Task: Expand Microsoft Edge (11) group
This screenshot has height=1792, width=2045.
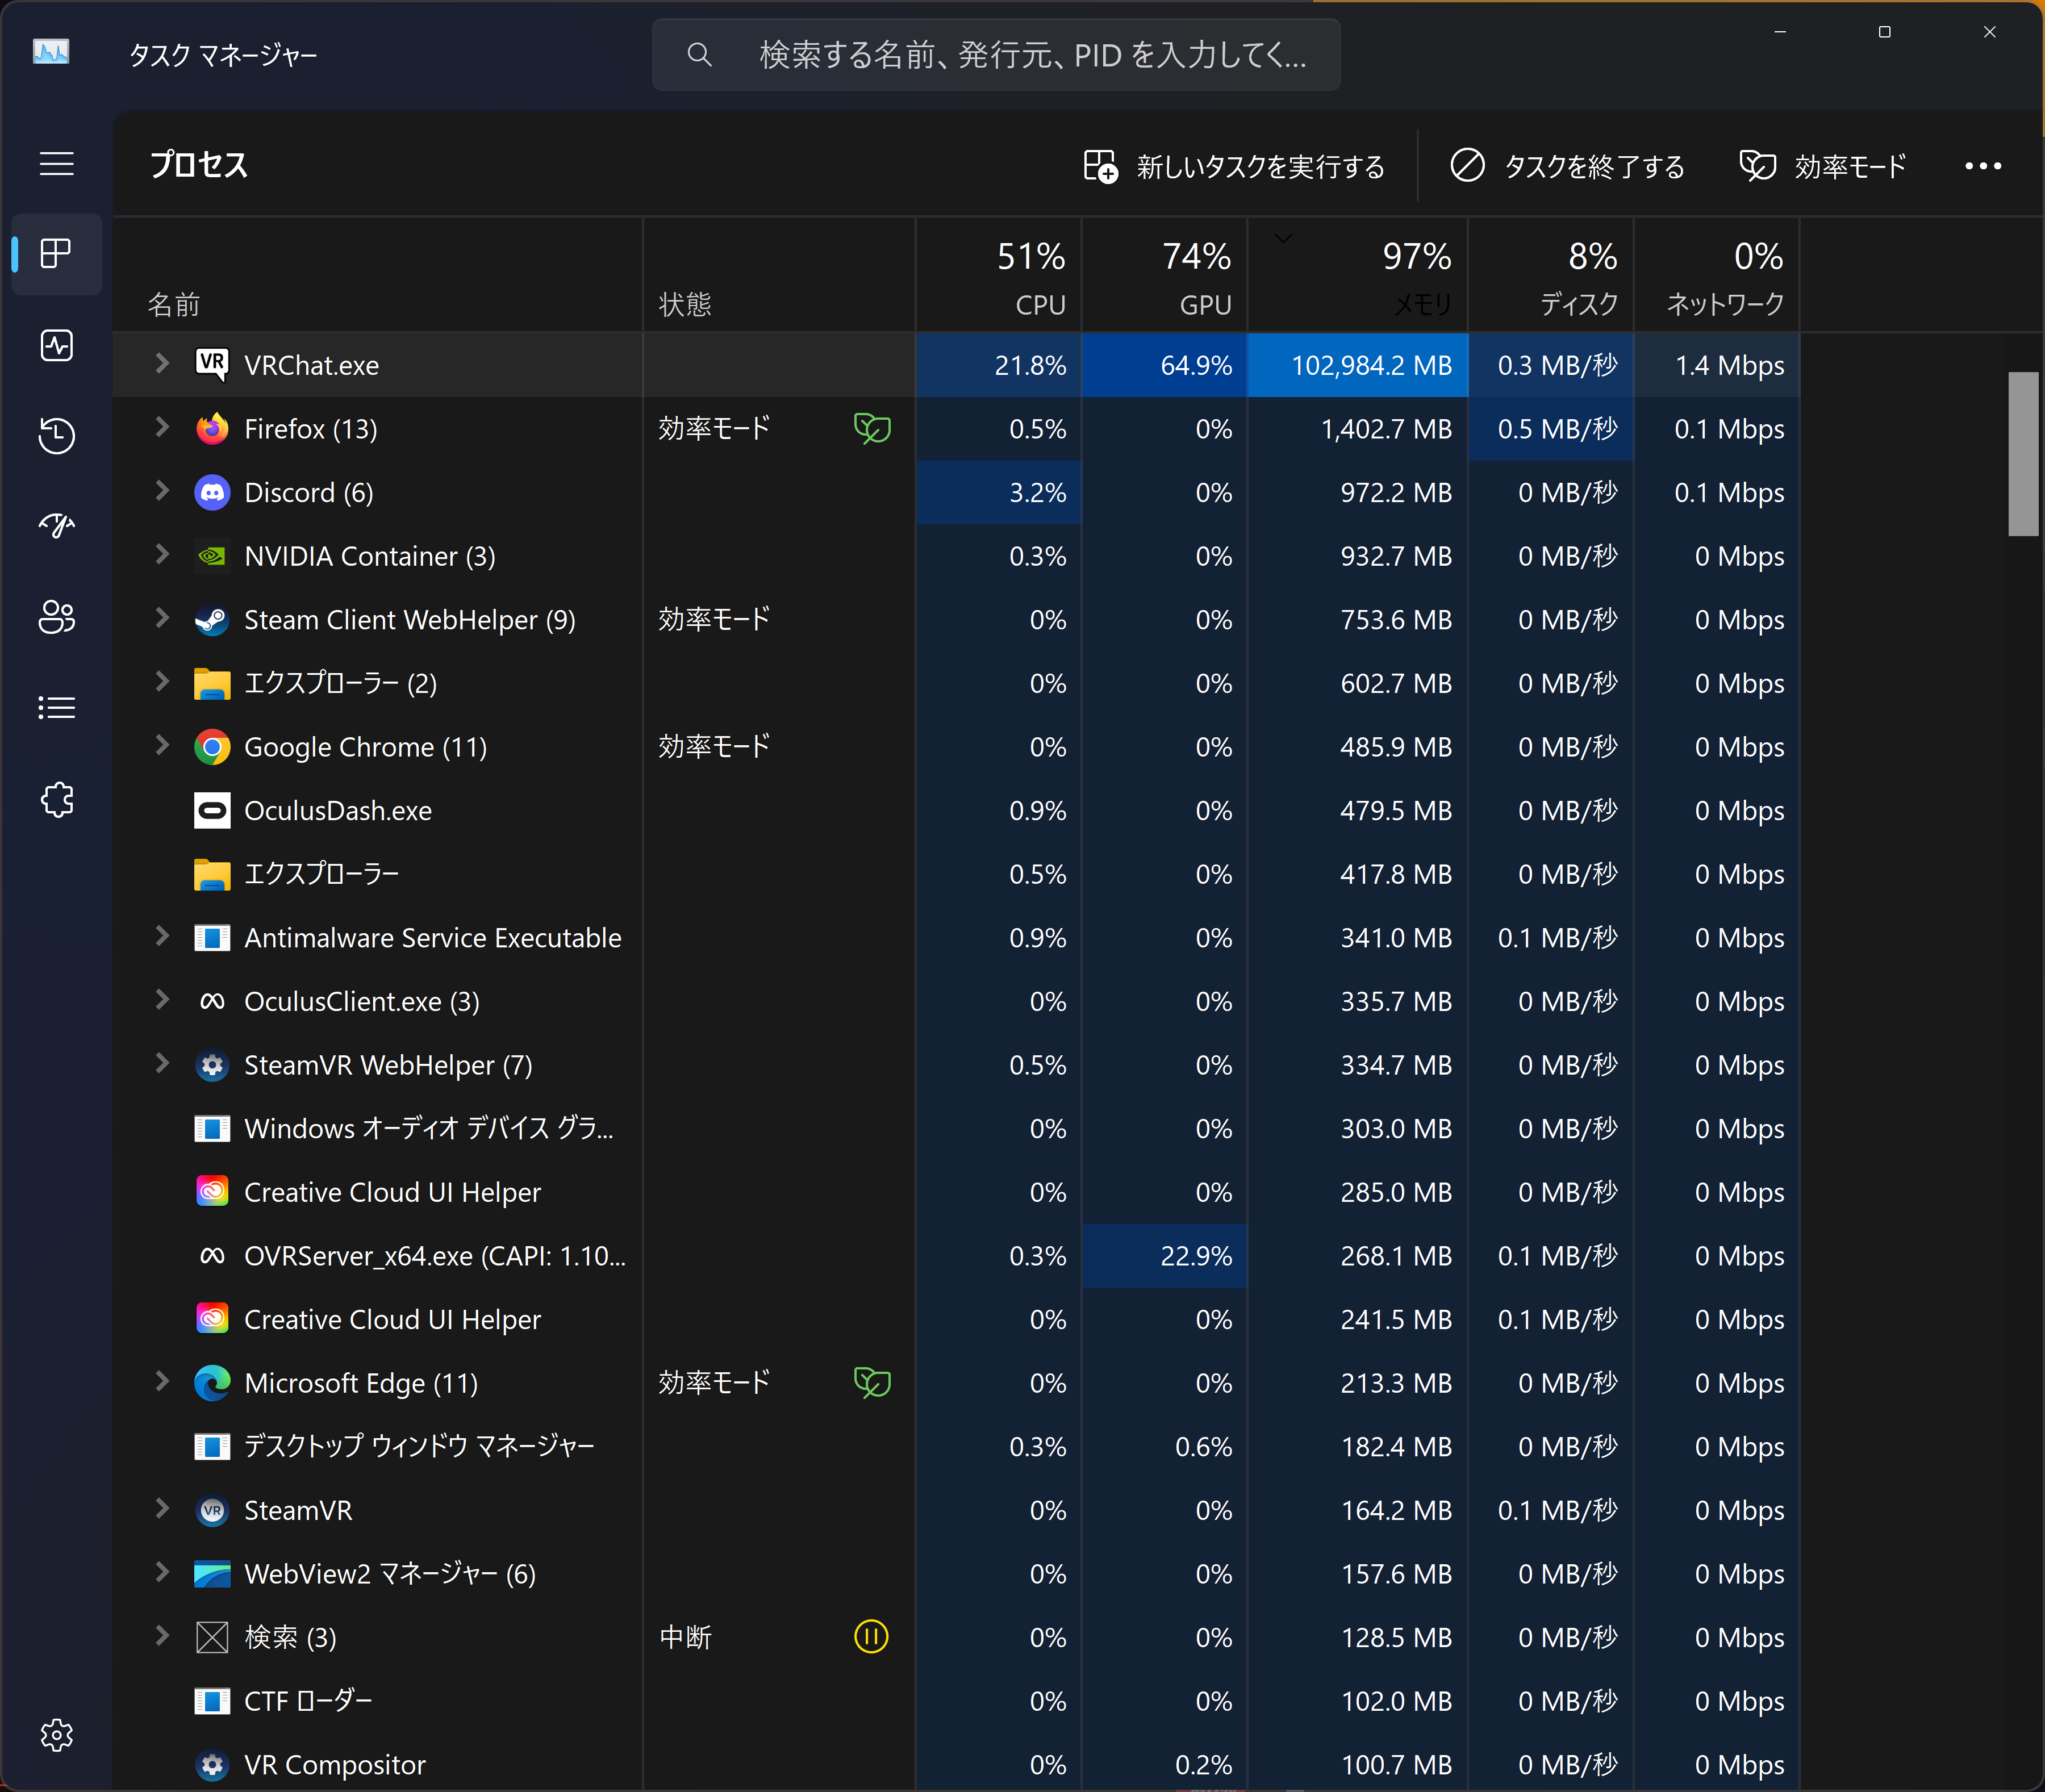Action: click(162, 1381)
